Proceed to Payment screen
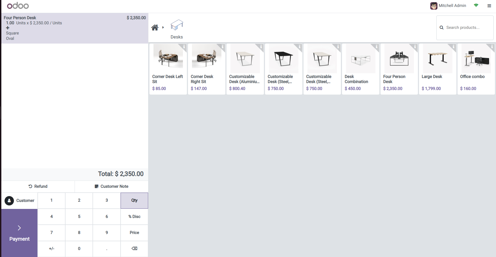This screenshot has height=257, width=496. click(19, 233)
